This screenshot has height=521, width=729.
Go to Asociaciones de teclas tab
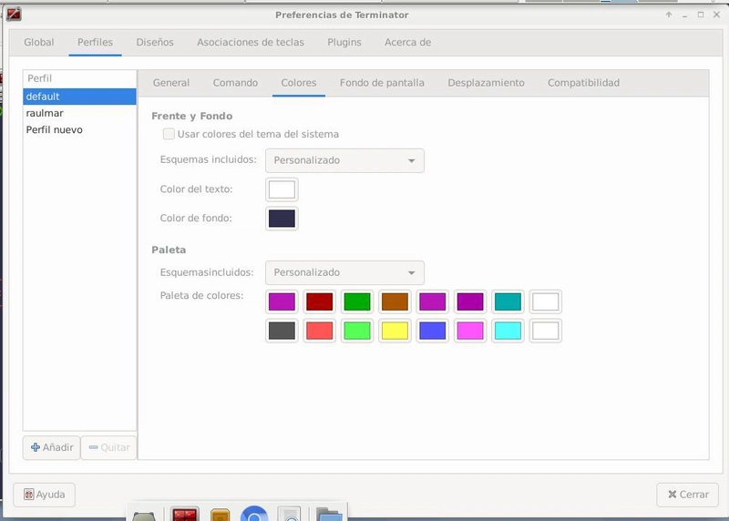coord(251,42)
